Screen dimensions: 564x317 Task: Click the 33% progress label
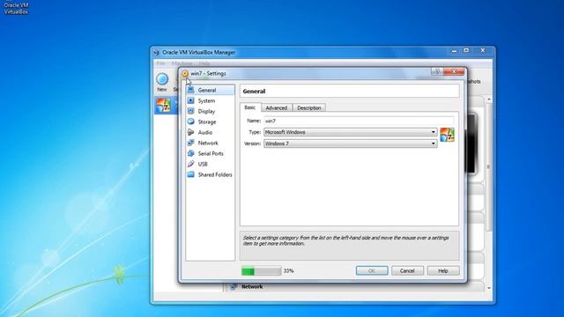click(288, 270)
